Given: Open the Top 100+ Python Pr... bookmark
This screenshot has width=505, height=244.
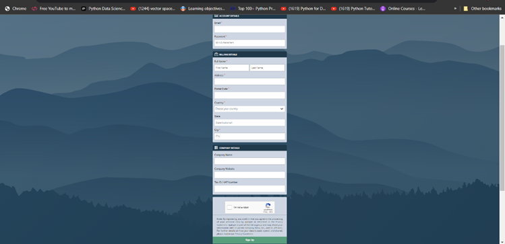Looking at the screenshot, I should click(x=253, y=9).
